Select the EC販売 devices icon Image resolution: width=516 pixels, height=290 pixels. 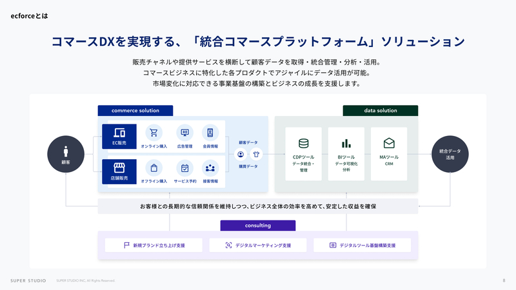pyautogui.click(x=119, y=133)
